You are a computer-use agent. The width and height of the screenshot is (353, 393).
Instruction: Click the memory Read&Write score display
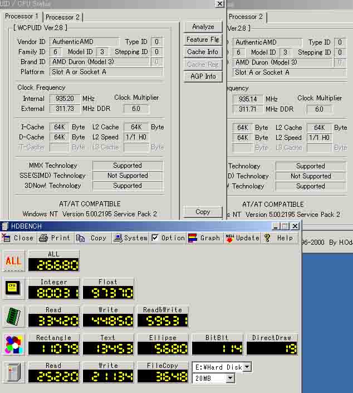click(x=163, y=321)
